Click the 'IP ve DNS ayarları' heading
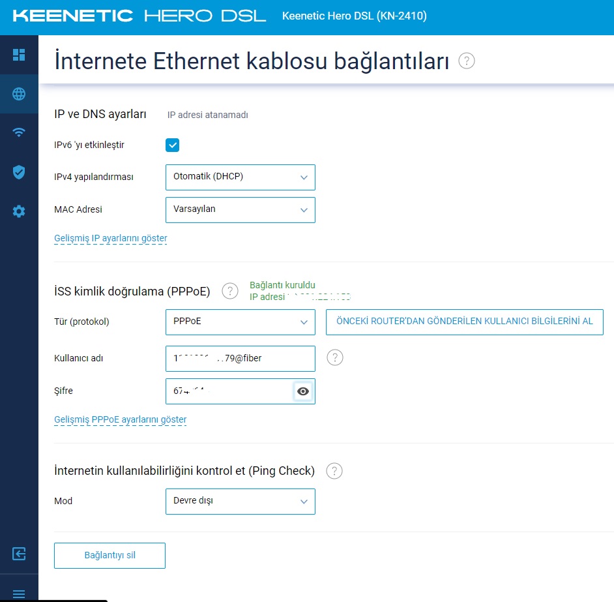This screenshot has height=602, width=614. (x=100, y=114)
